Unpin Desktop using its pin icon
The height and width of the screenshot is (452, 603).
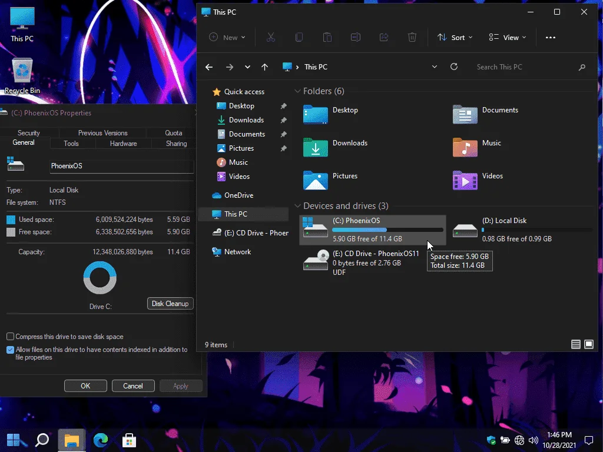(283, 106)
